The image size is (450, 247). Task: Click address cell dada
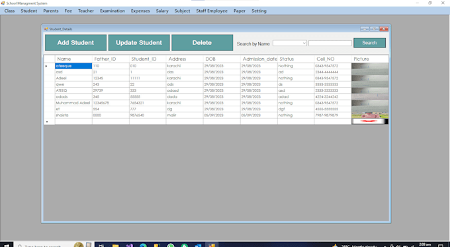(x=185, y=96)
